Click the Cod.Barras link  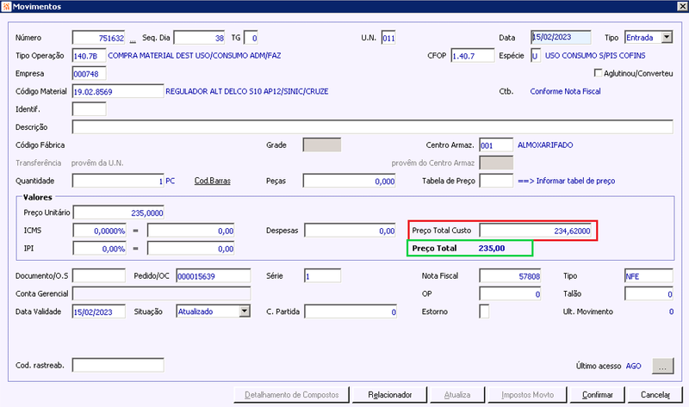212,181
